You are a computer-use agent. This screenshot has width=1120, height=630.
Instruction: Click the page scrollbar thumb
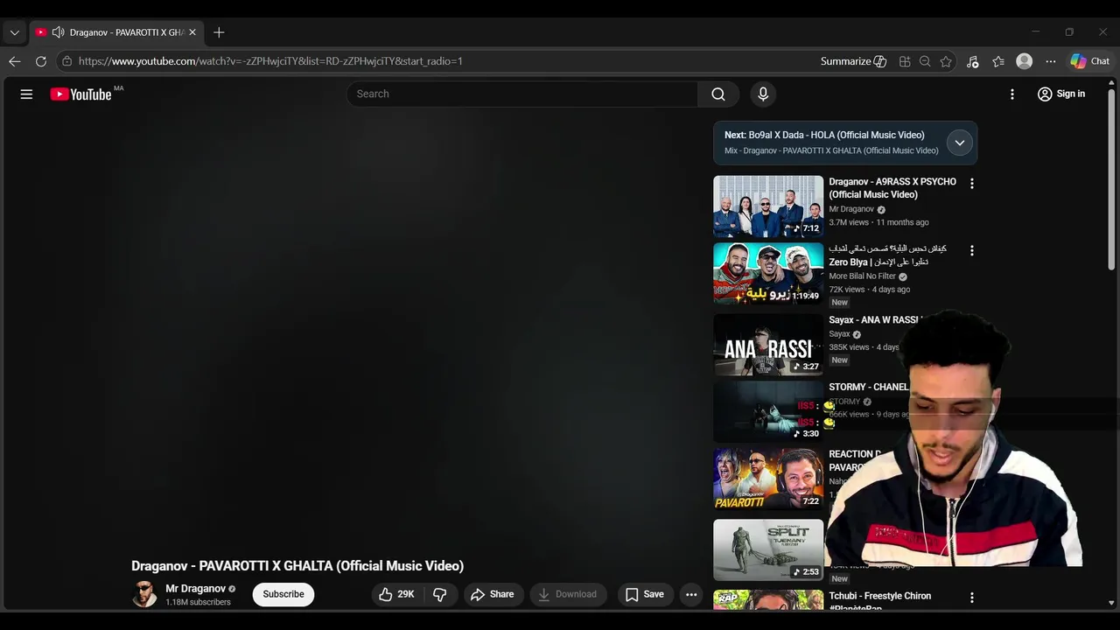click(1112, 179)
